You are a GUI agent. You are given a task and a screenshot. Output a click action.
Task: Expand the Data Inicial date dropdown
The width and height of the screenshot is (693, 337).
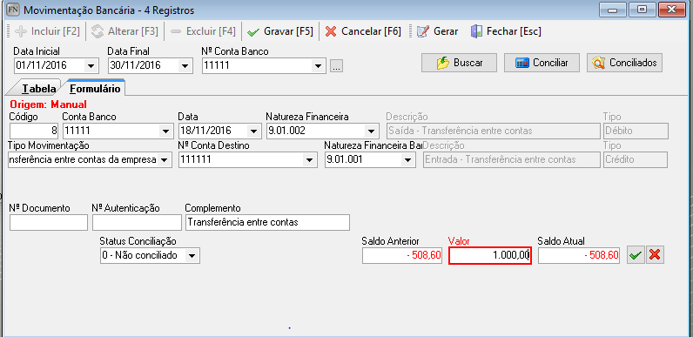pos(91,66)
